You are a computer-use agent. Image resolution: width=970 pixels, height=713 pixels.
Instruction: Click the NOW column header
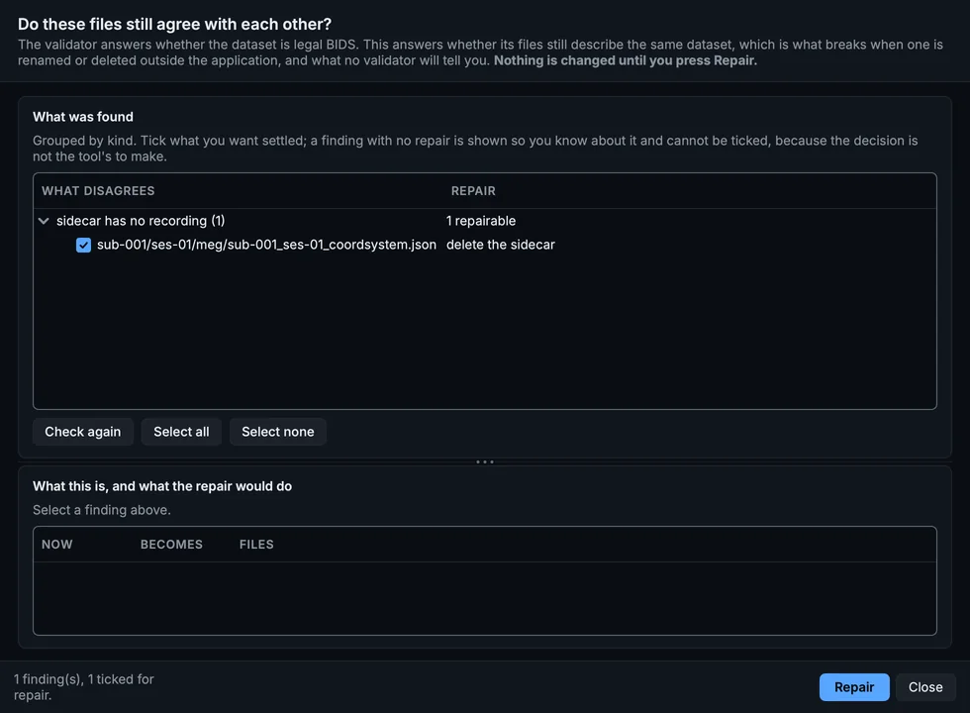(57, 544)
